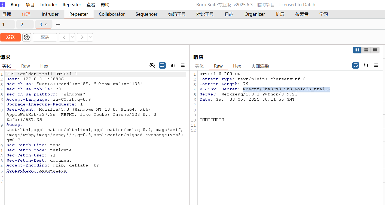Screen dimensions: 385x205
Task: Click the 发送 send button
Action: click(10, 37)
